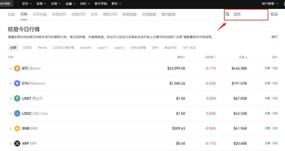Image resolution: width=285 pixels, height=151 pixels.
Task: Select the Layer 2 category filter
Action: (119, 48)
